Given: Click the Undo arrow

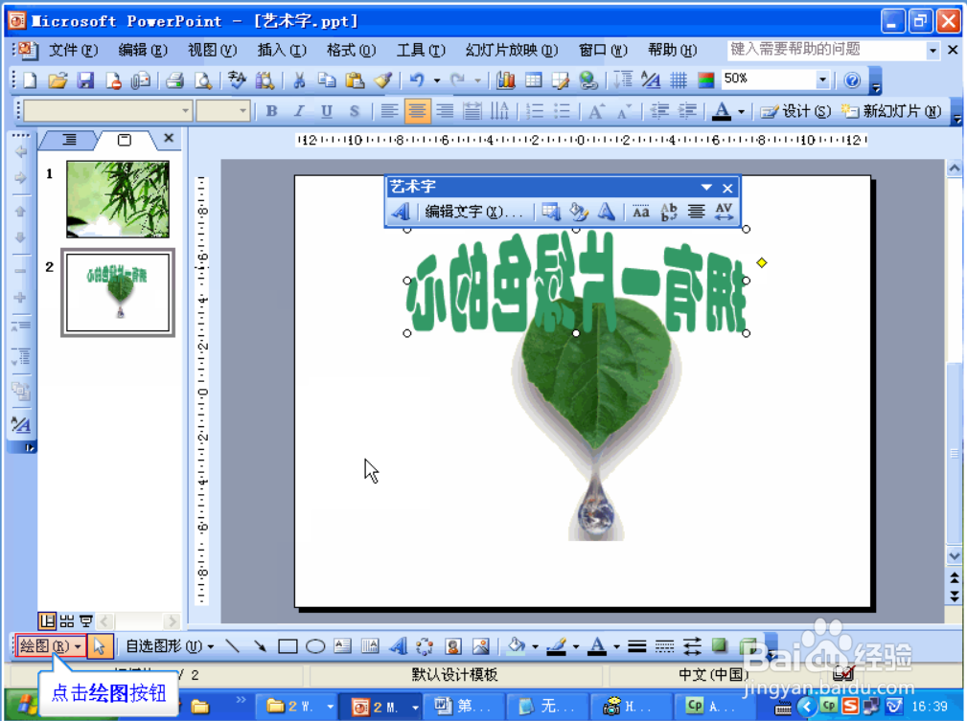Looking at the screenshot, I should pos(418,80).
